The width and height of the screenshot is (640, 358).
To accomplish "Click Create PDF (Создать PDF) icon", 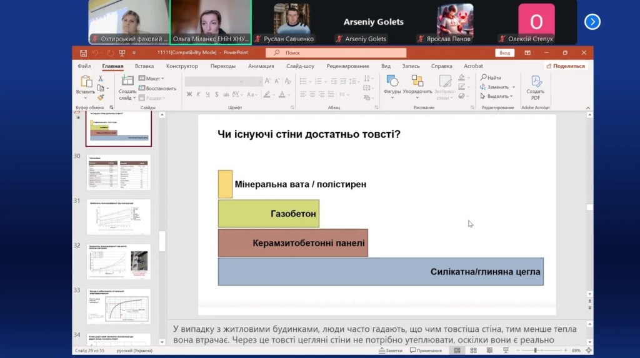I will coord(536,87).
